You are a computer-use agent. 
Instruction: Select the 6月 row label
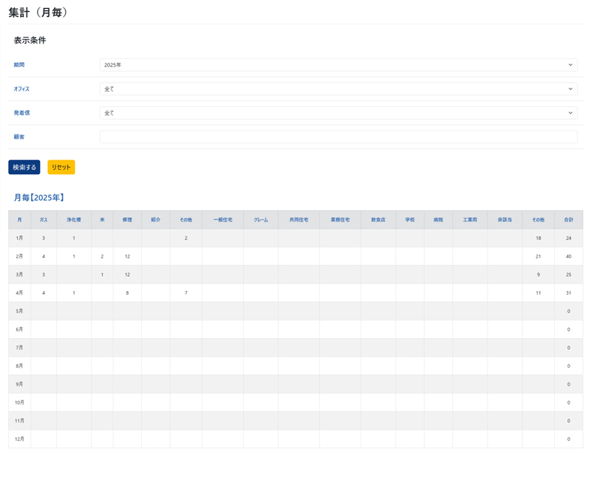20,329
